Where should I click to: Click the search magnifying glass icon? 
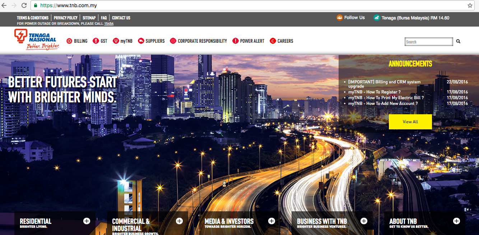(x=458, y=42)
